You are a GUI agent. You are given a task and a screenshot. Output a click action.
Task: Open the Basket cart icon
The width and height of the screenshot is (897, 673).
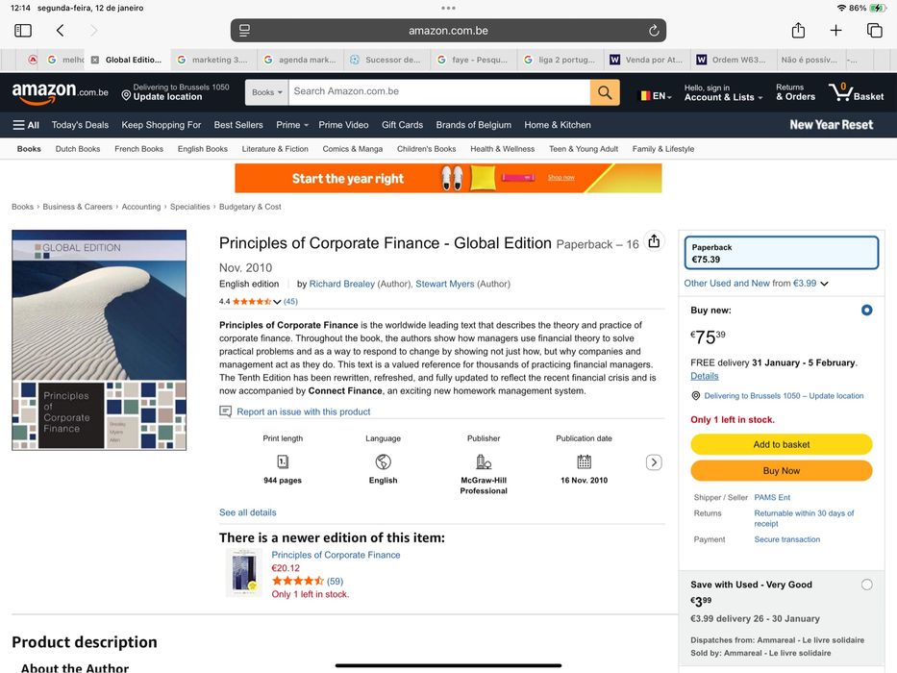coord(856,92)
